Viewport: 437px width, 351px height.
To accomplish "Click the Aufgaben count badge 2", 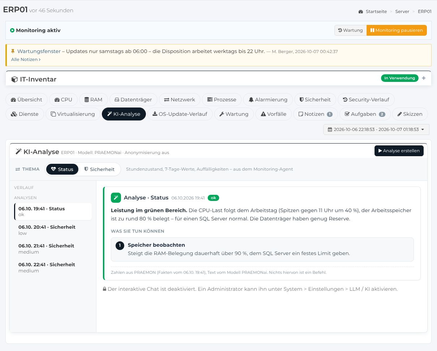I will (382, 114).
